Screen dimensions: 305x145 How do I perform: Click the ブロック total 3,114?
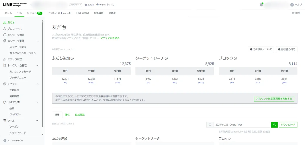pyautogui.click(x=293, y=64)
